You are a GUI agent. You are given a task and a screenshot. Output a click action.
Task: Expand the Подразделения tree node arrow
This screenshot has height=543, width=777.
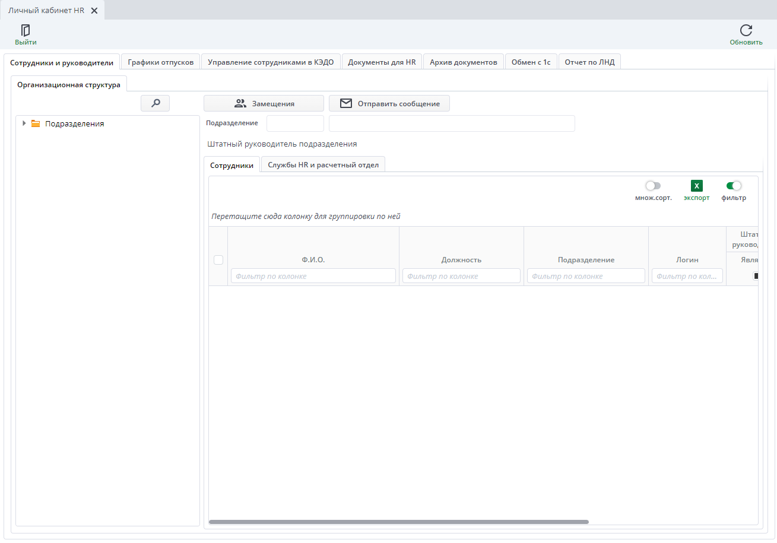pyautogui.click(x=24, y=123)
